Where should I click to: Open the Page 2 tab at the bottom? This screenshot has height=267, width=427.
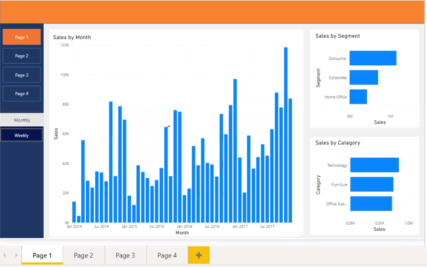83,255
